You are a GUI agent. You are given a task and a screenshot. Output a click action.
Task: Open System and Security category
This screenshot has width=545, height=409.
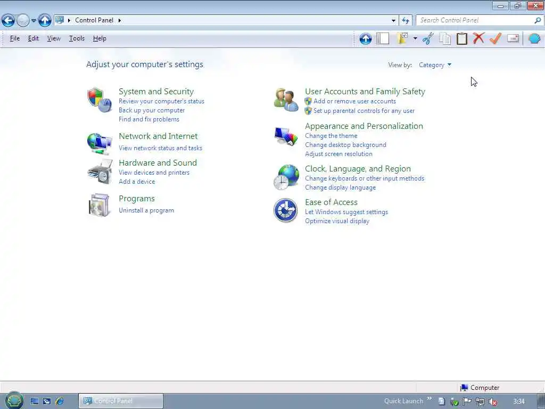[156, 92]
